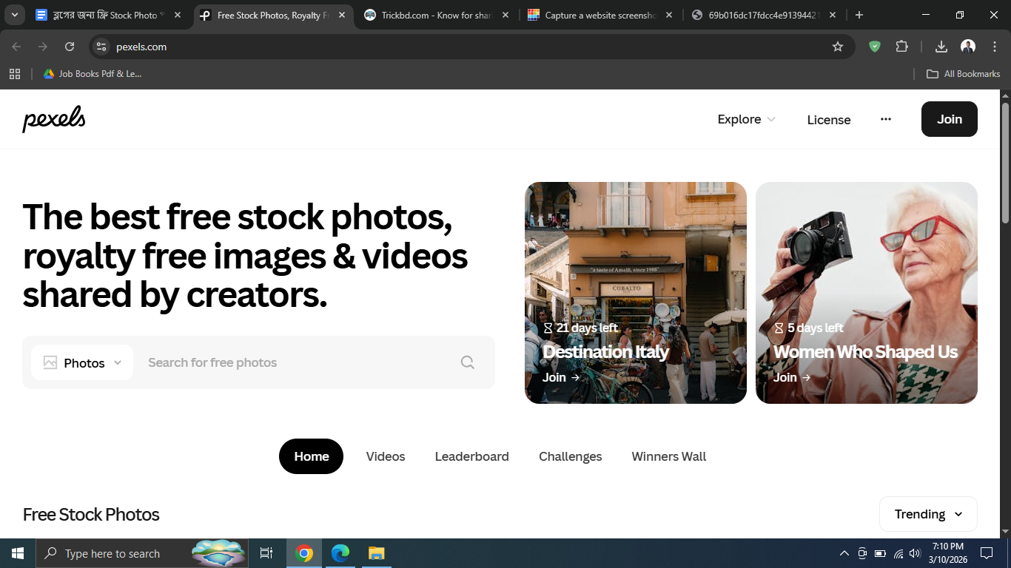
Task: Reload the page
Action: [x=70, y=47]
